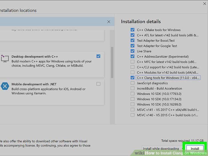The image size is (208, 156).
Task: Click the workloads list vertical scrollbar
Action: tap(112, 62)
